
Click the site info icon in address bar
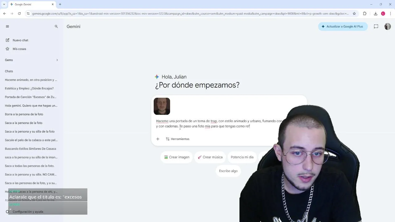28,14
